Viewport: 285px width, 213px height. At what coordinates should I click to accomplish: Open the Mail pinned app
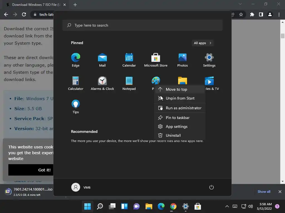click(102, 60)
